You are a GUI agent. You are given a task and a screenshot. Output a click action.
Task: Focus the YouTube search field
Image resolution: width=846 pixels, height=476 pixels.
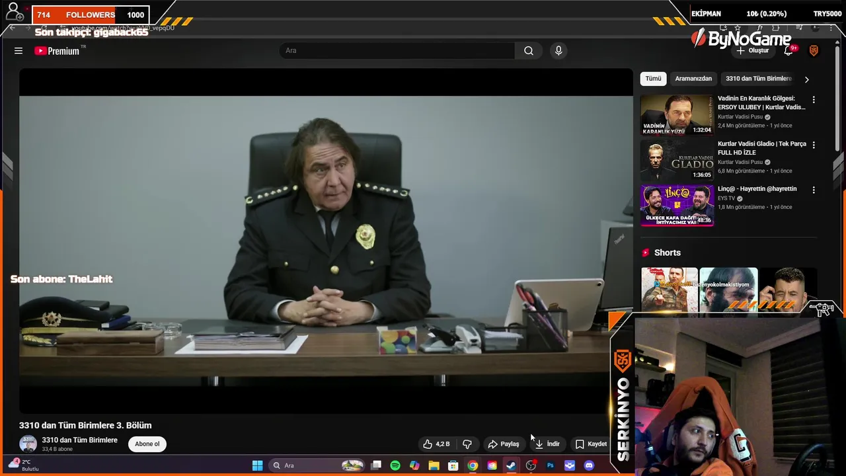397,51
